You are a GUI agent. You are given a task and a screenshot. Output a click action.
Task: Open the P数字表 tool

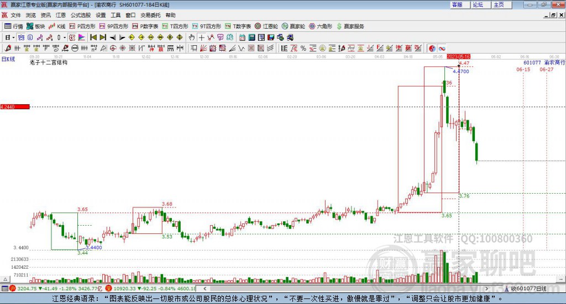145,26
